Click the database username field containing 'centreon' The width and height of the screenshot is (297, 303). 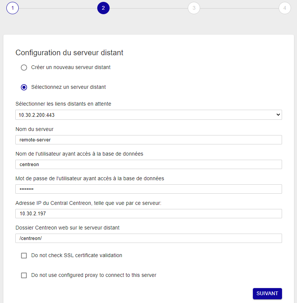coord(148,165)
